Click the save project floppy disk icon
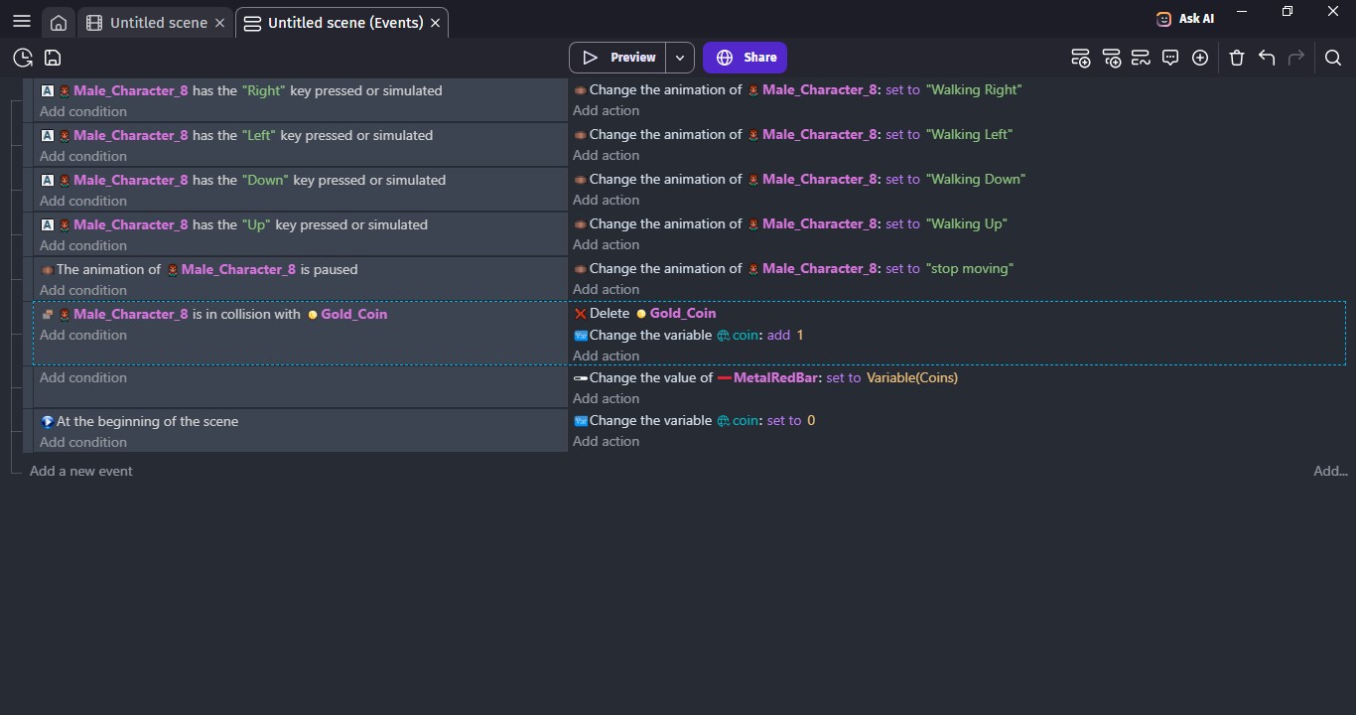The width and height of the screenshot is (1356, 715). tap(53, 58)
